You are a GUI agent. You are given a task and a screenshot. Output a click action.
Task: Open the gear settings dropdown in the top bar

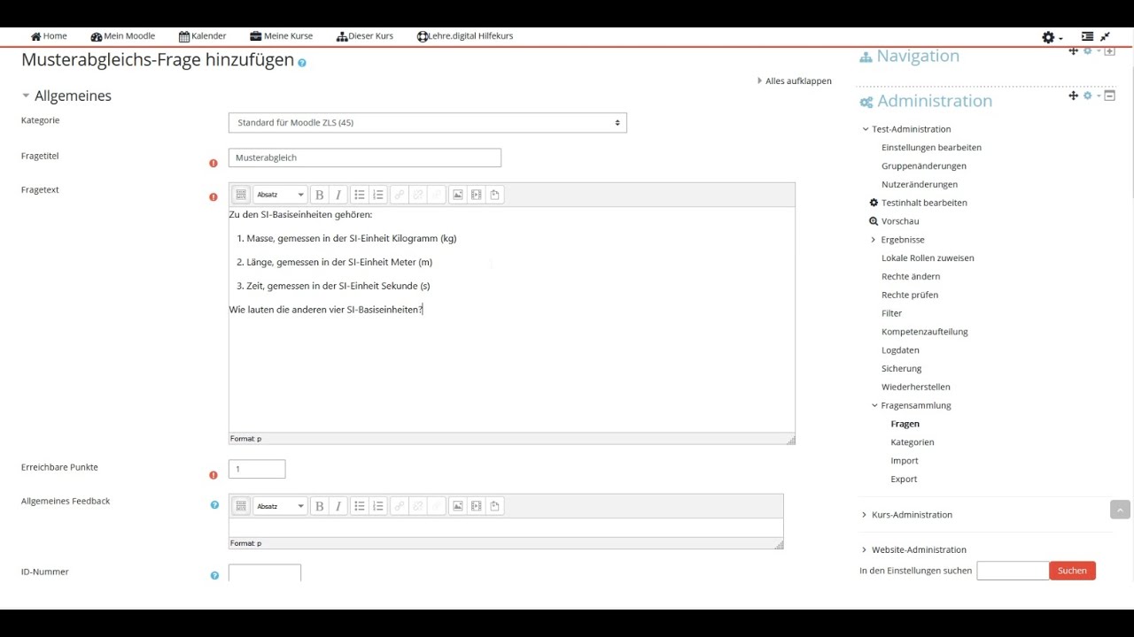(1052, 37)
